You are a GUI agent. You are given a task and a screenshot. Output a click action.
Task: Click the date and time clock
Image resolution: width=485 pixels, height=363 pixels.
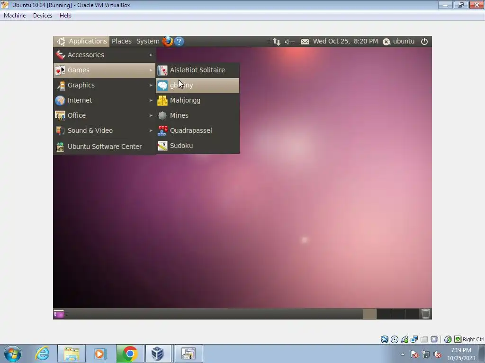click(345, 42)
